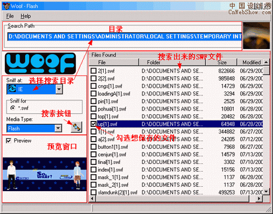
Task: Click the Woof dog icon in title bar
Action: pos(6,6)
